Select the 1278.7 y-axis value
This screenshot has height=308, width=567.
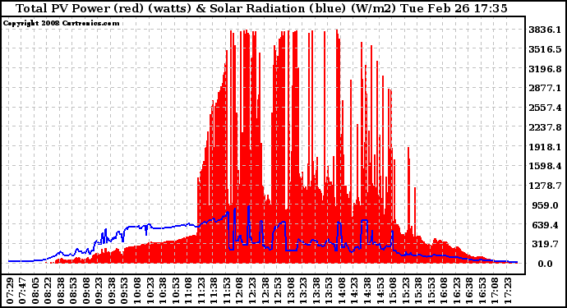[546, 186]
